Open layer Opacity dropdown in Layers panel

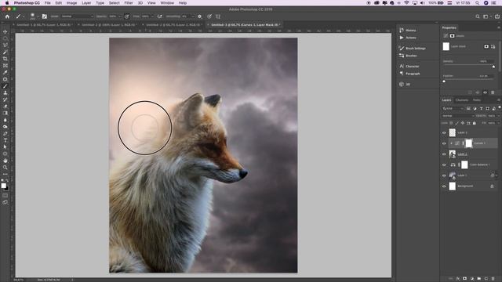499,116
